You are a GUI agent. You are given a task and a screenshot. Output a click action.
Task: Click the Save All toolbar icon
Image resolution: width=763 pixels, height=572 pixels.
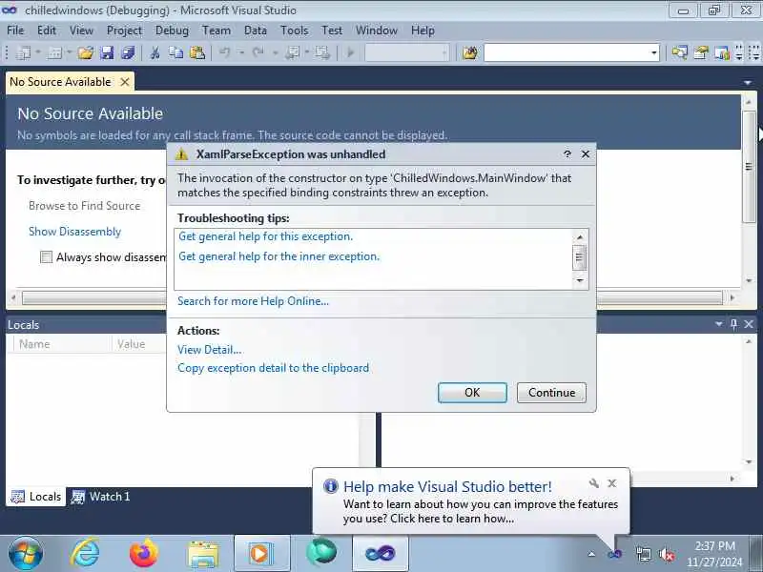pos(128,52)
